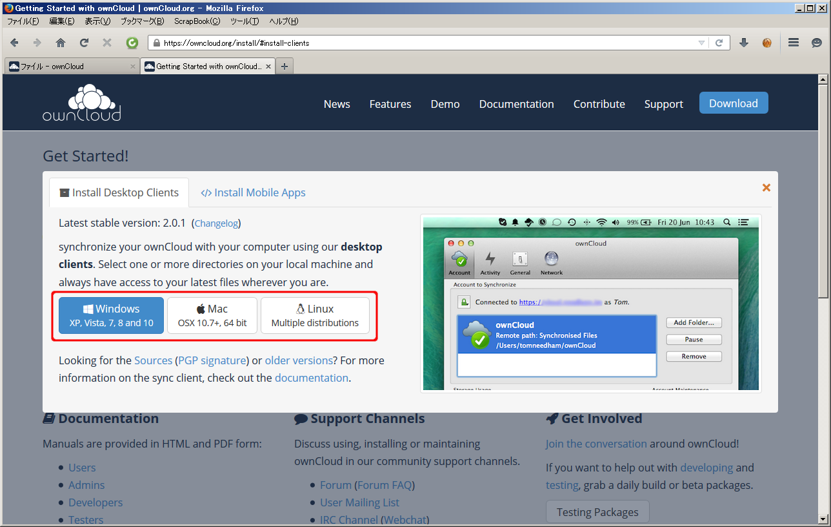The width and height of the screenshot is (831, 527).
Task: Open the browser home page icon
Action: tap(61, 43)
